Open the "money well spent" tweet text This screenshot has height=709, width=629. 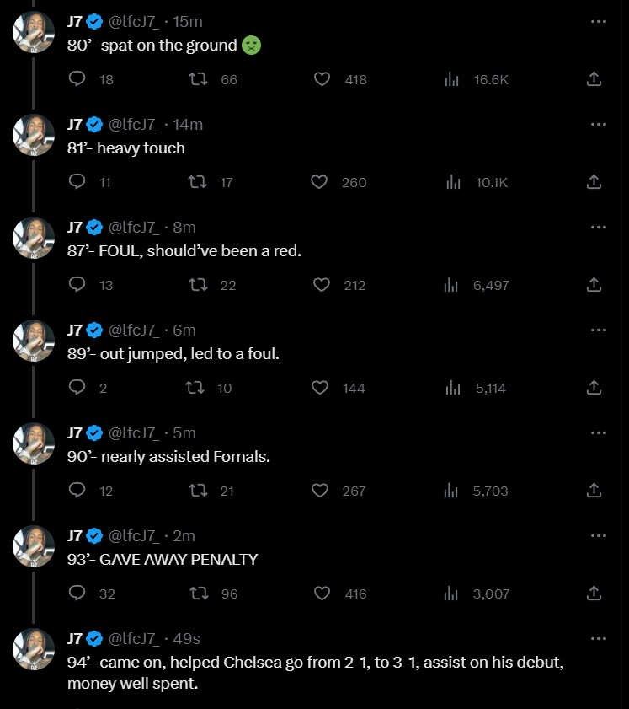click(316, 673)
